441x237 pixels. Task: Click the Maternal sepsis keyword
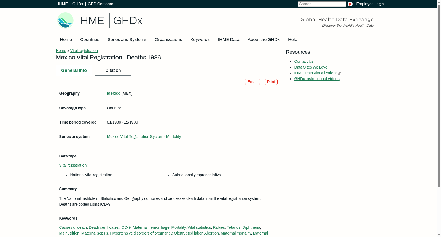pyautogui.click(x=95, y=233)
